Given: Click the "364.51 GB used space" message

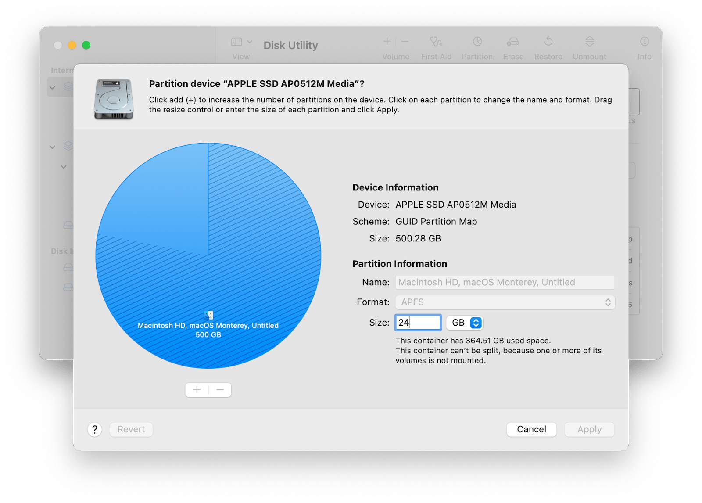Looking at the screenshot, I should (x=473, y=341).
